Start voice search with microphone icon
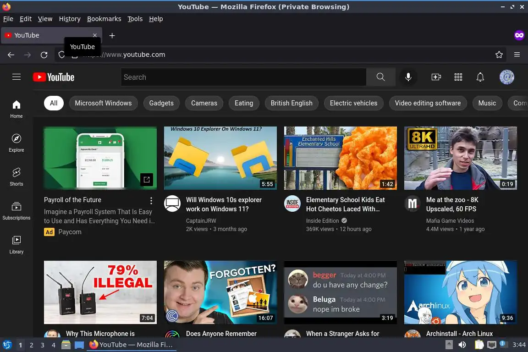The image size is (528, 352). 408,77
